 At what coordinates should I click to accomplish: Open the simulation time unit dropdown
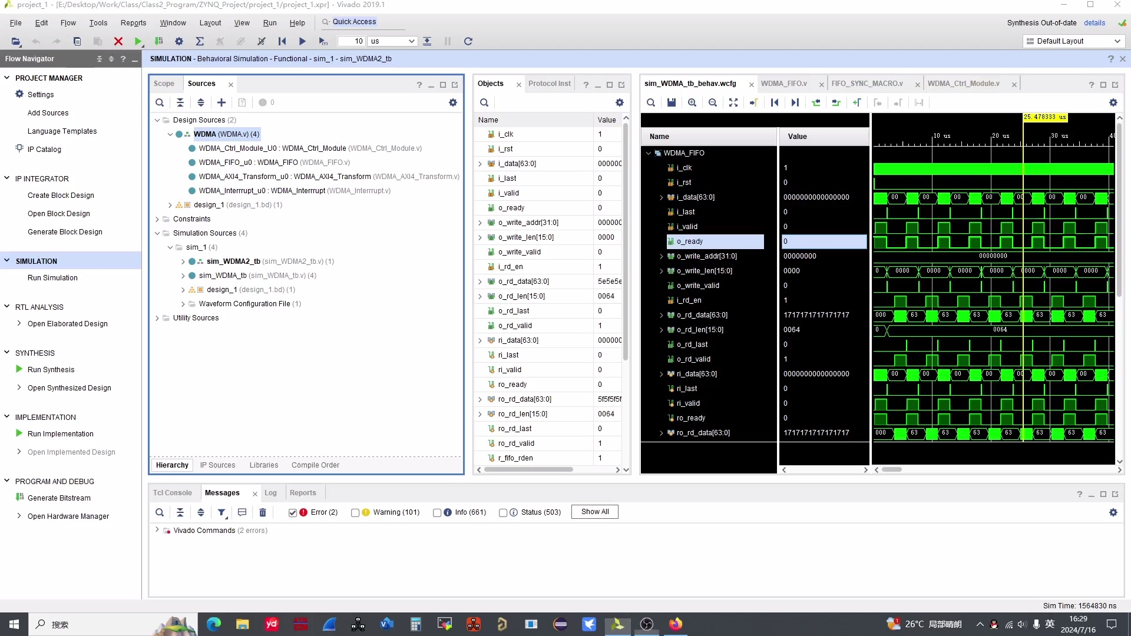click(411, 41)
